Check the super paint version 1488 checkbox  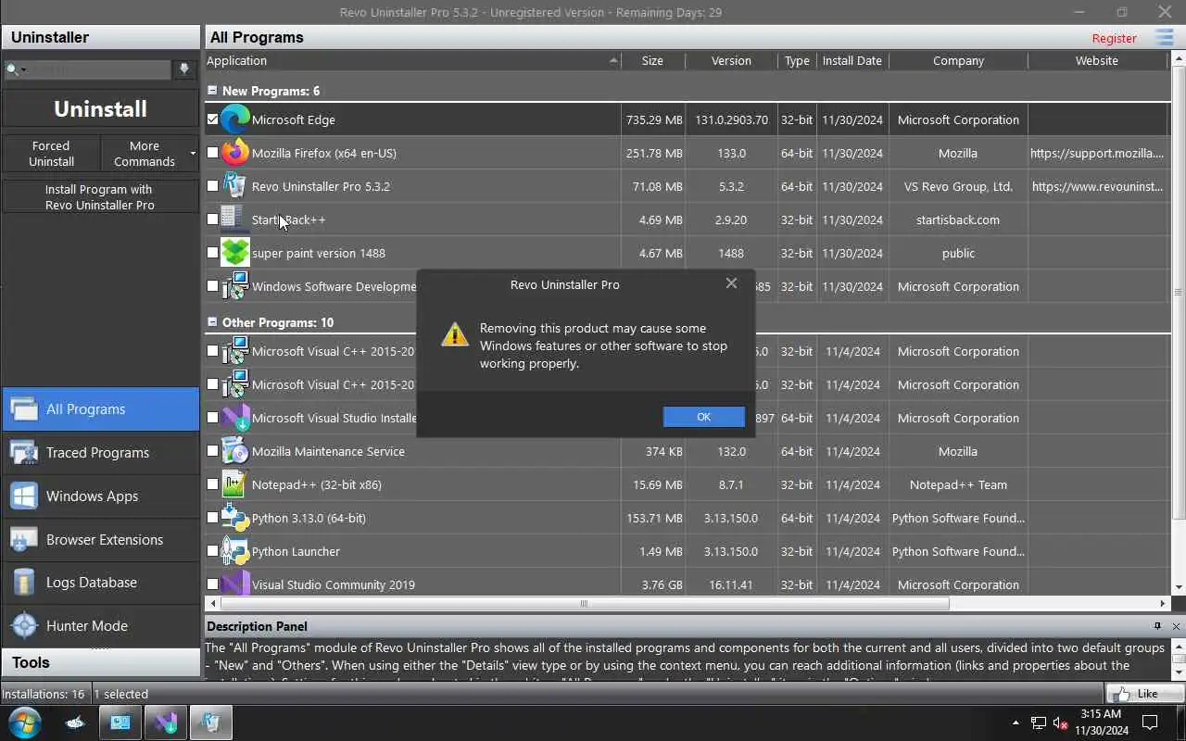pos(212,253)
